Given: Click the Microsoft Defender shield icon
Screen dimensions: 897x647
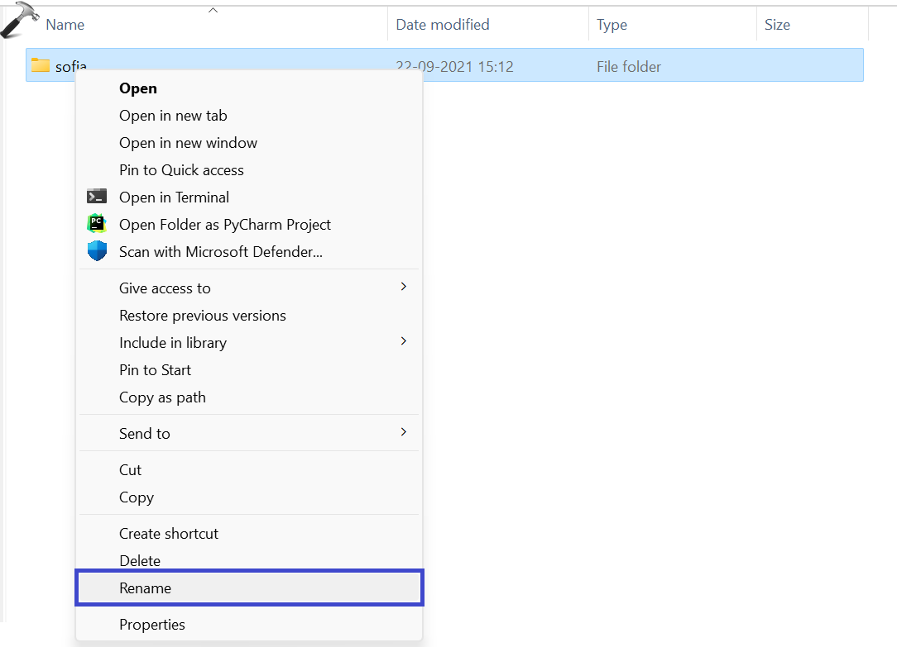Looking at the screenshot, I should pos(97,251).
